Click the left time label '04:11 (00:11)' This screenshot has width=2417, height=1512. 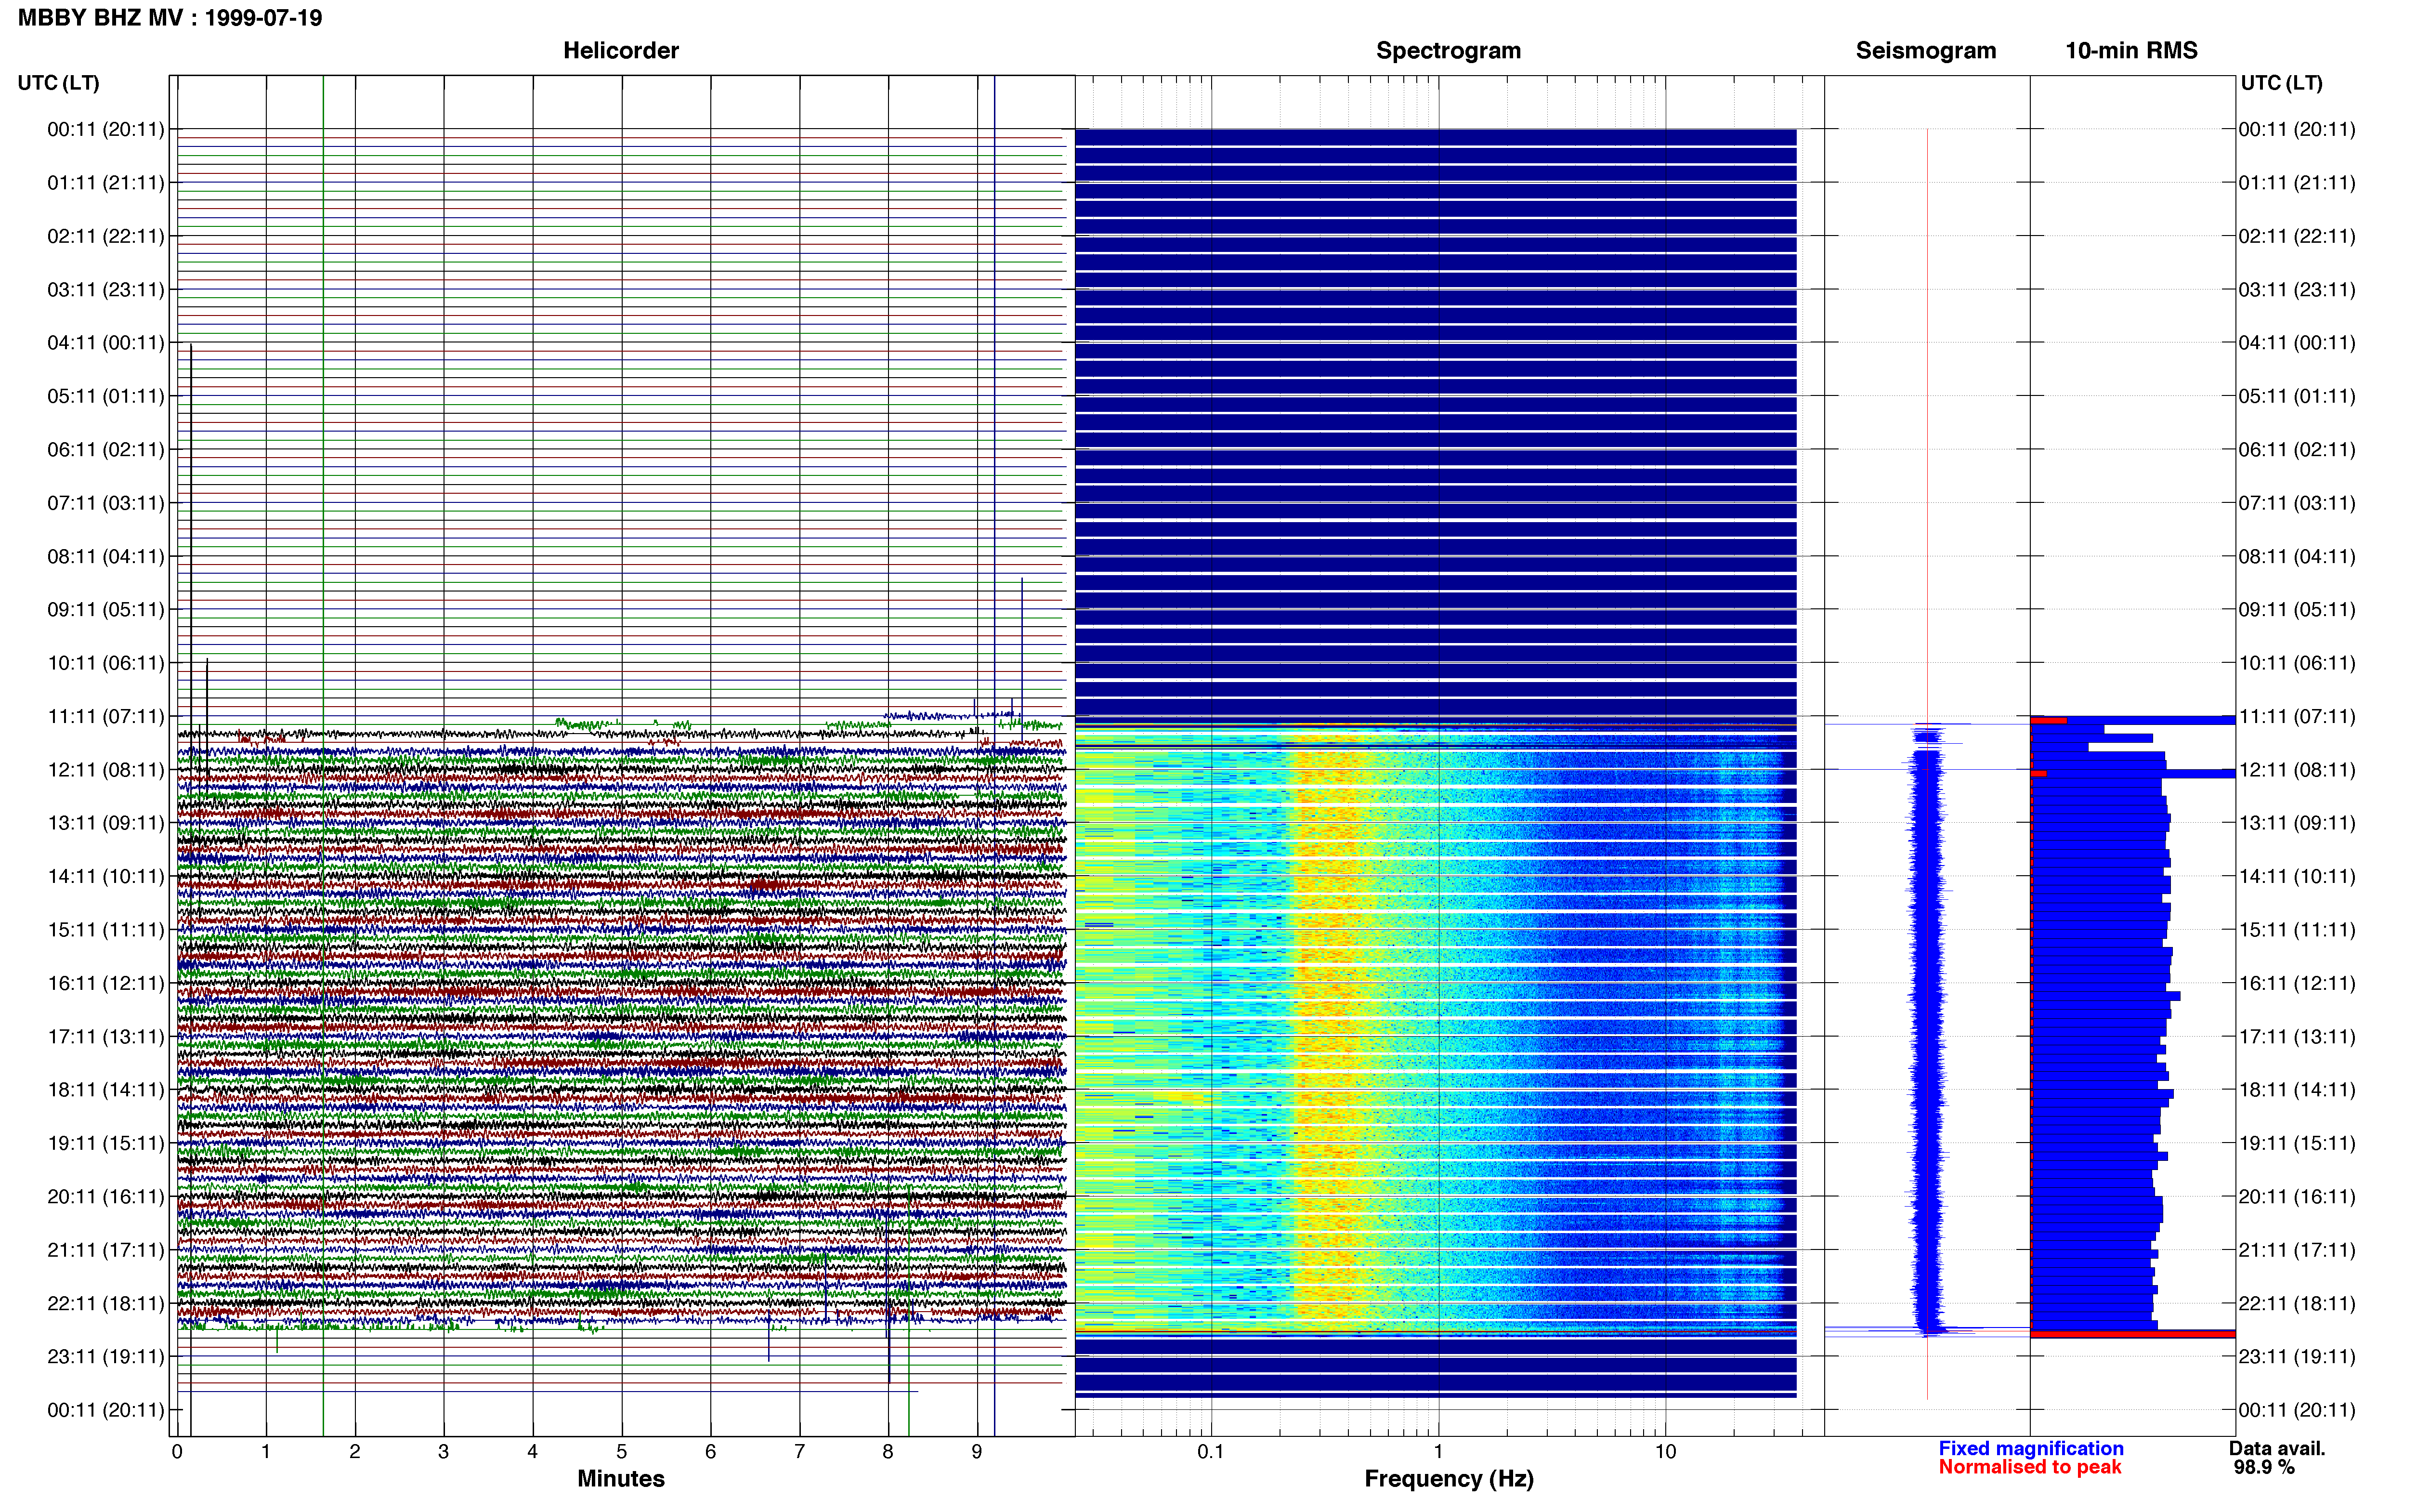(106, 343)
